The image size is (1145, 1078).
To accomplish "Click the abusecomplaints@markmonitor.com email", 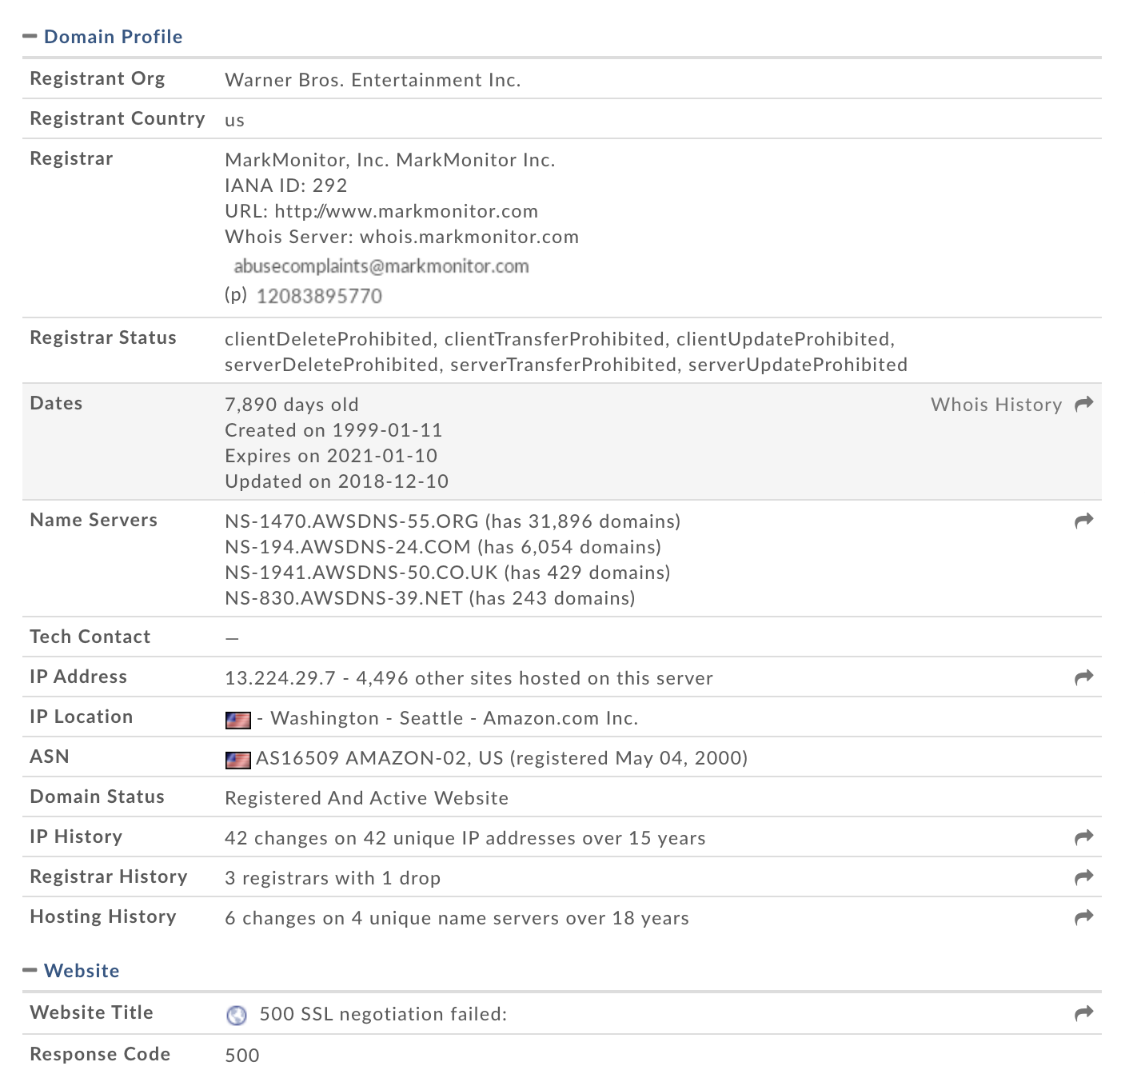I will [x=381, y=266].
